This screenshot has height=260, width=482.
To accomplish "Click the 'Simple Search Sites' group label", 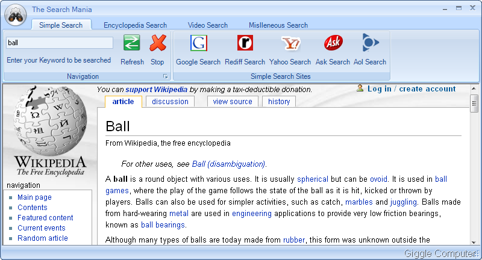I will [281, 76].
